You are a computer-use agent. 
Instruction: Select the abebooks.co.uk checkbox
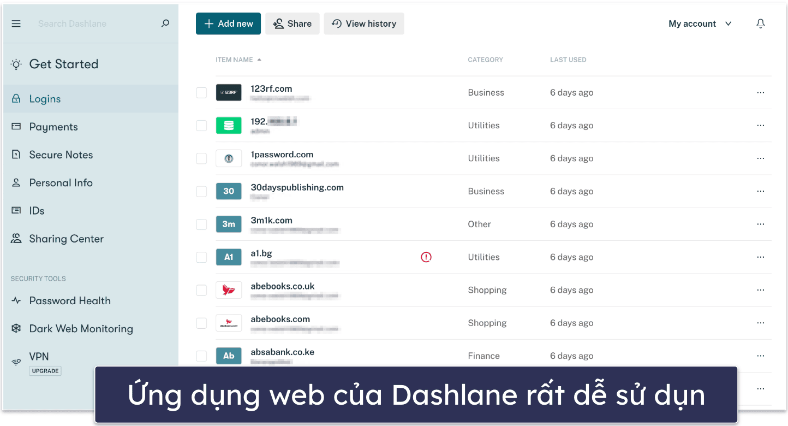point(201,290)
